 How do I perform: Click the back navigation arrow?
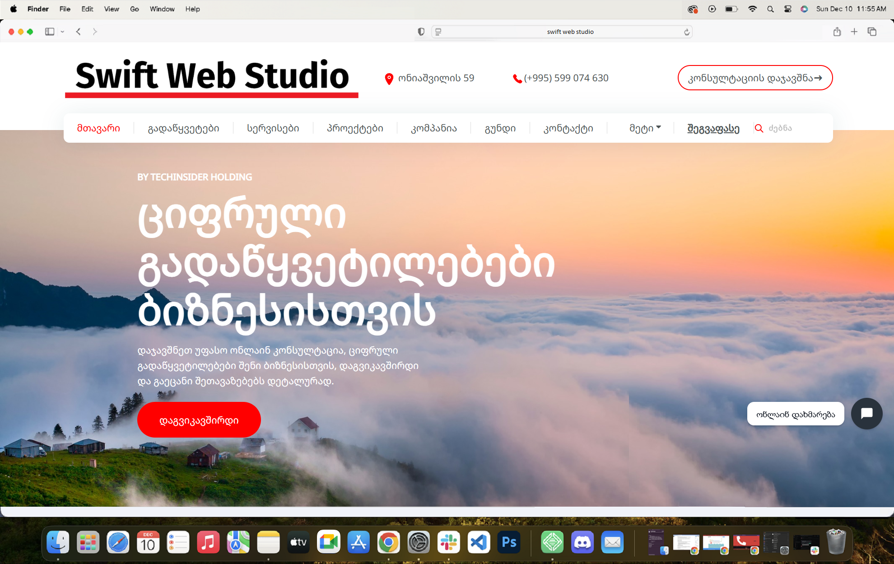(79, 32)
